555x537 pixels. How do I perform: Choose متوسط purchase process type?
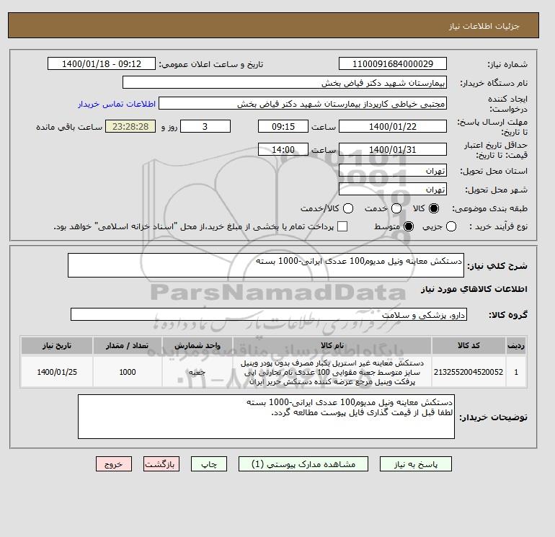click(409, 226)
